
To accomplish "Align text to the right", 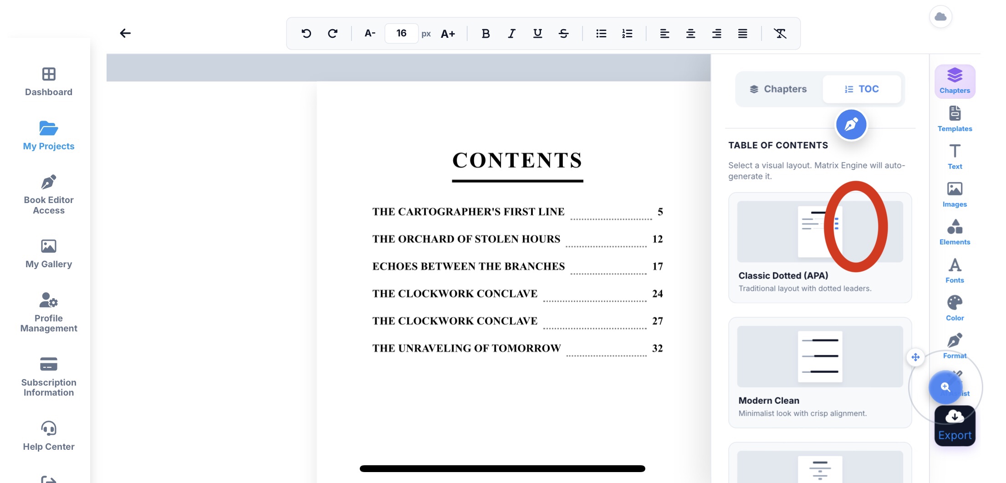I will 716,33.
